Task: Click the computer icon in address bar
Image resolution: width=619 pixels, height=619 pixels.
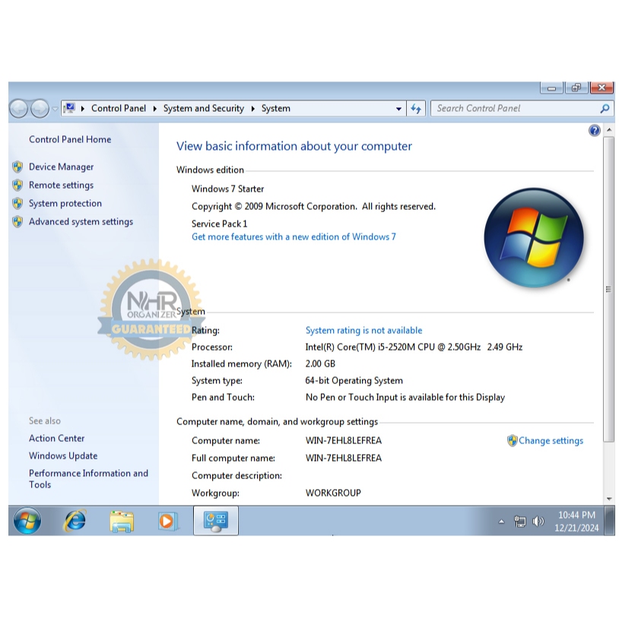Action: coord(69,108)
